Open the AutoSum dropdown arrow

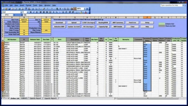[x=63, y=9]
